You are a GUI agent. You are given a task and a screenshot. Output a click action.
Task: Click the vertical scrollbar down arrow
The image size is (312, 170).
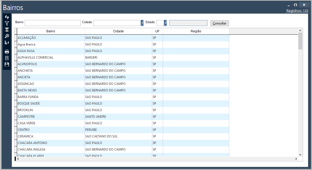coord(300,155)
